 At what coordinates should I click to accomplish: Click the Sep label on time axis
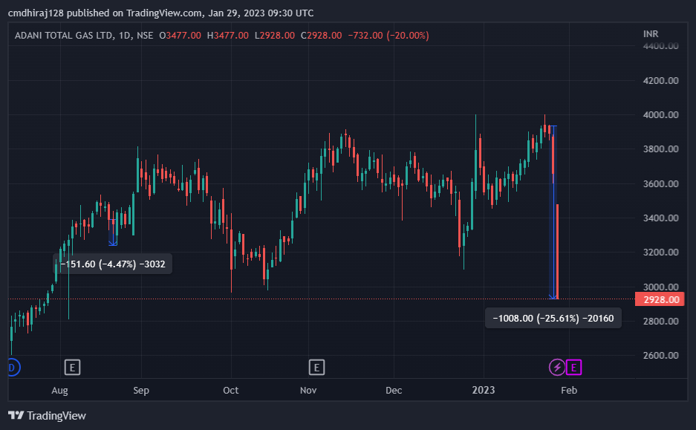(141, 390)
